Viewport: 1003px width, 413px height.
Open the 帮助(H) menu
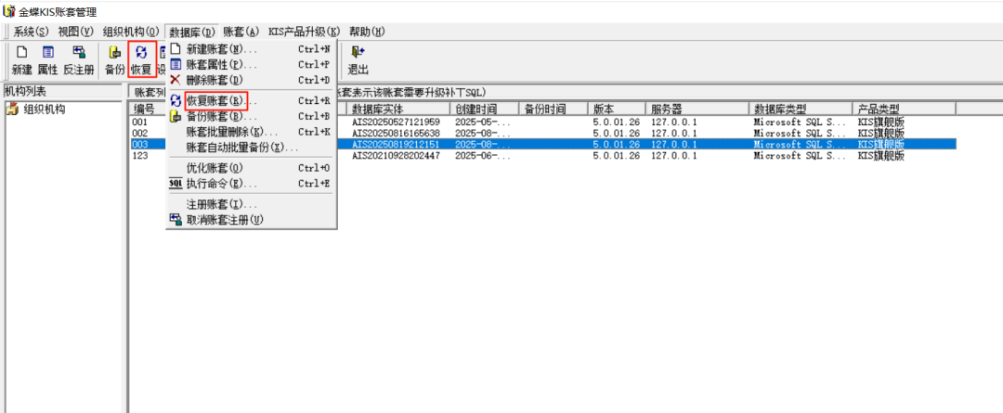click(x=367, y=32)
